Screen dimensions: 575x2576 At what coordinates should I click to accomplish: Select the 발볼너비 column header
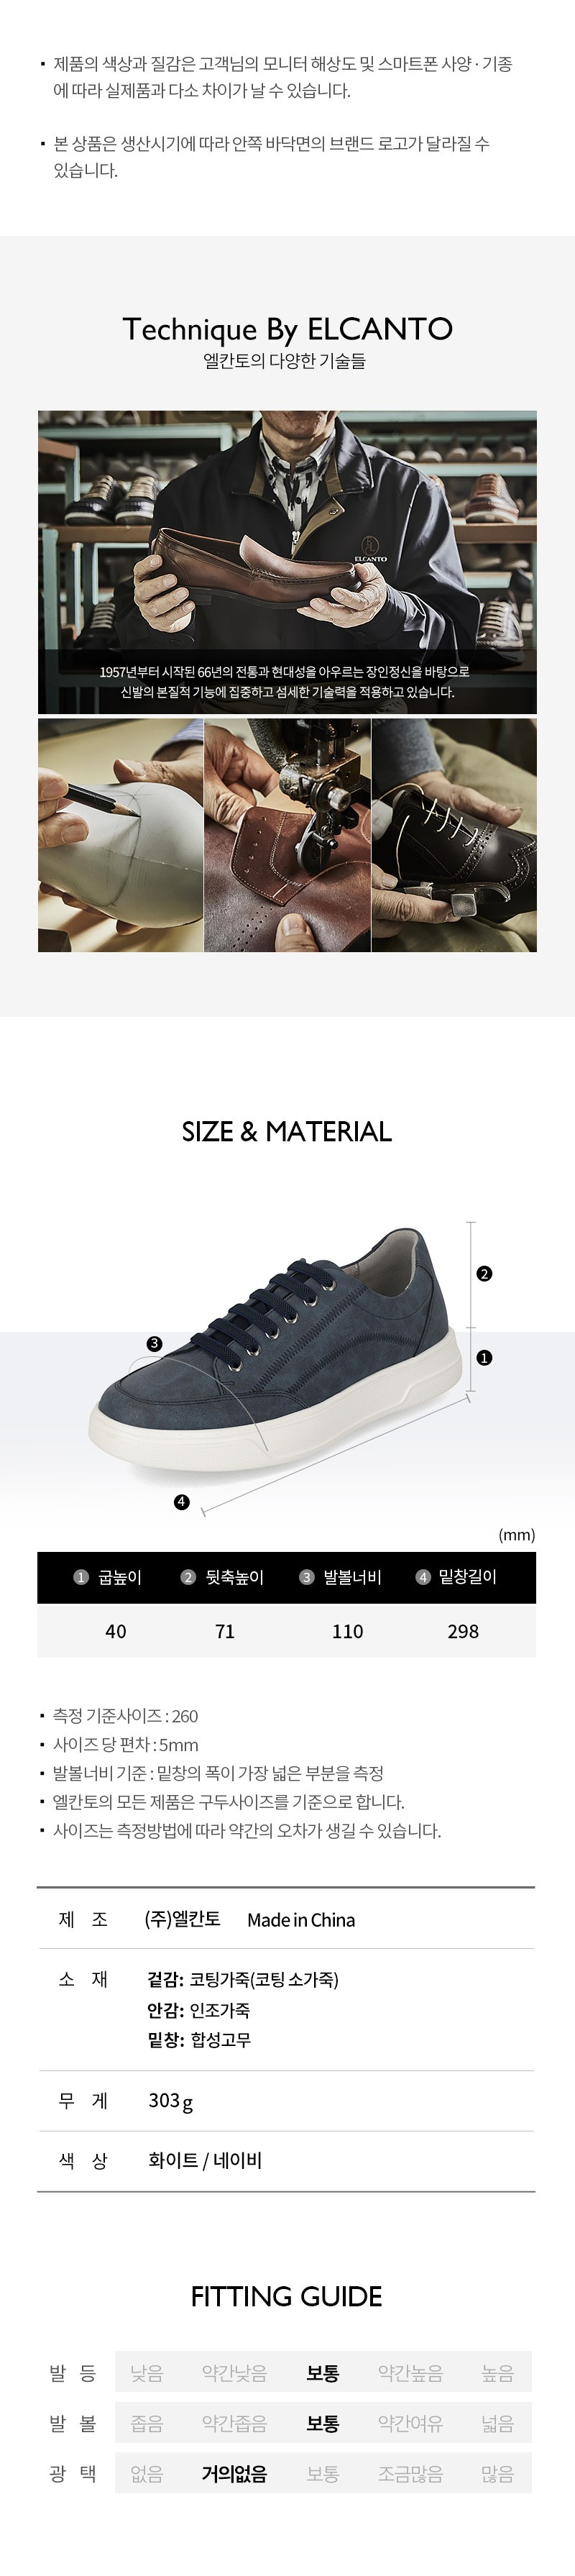point(340,1577)
